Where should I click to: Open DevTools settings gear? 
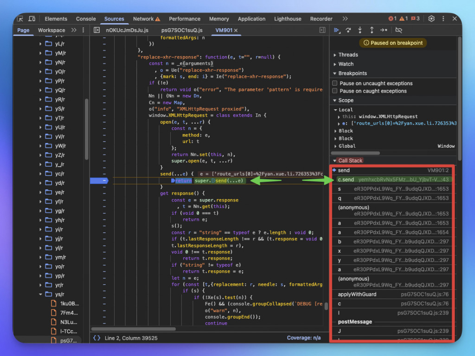point(431,19)
